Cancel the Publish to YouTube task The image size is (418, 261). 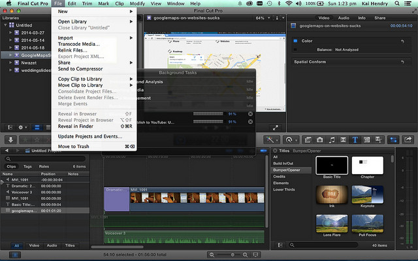pyautogui.click(x=250, y=122)
